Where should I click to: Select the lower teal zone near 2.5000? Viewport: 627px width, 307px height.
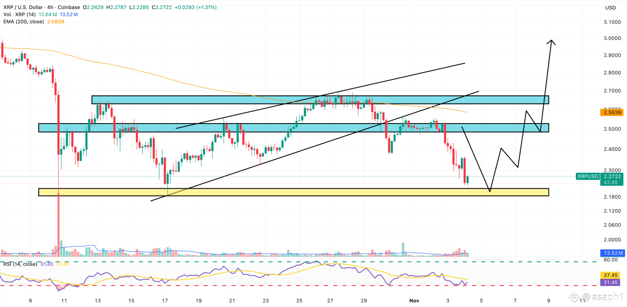click(293, 128)
